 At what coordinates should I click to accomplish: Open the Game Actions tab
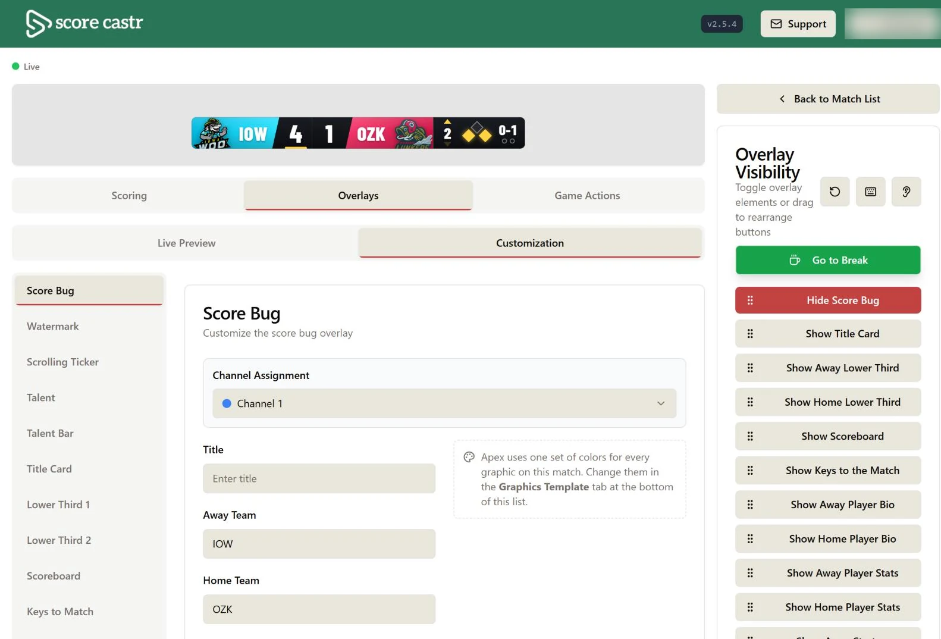click(x=587, y=196)
